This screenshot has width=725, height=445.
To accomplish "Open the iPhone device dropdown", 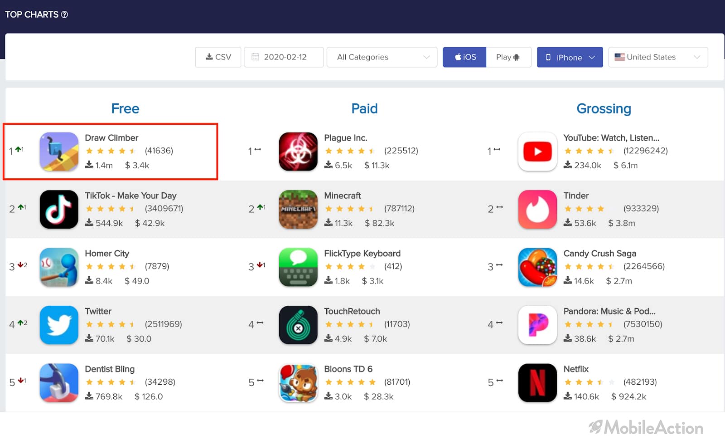I will point(570,57).
